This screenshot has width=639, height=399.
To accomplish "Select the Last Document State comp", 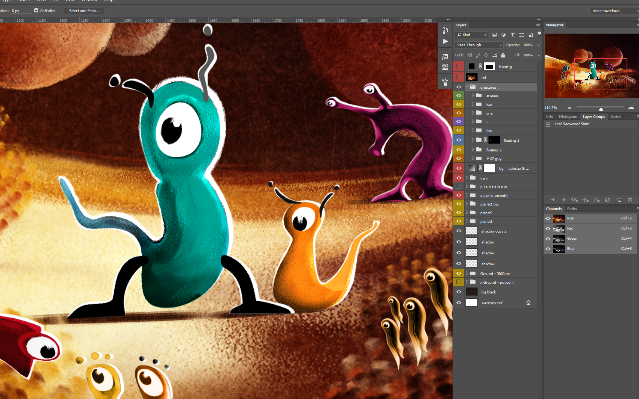I will tap(572, 124).
